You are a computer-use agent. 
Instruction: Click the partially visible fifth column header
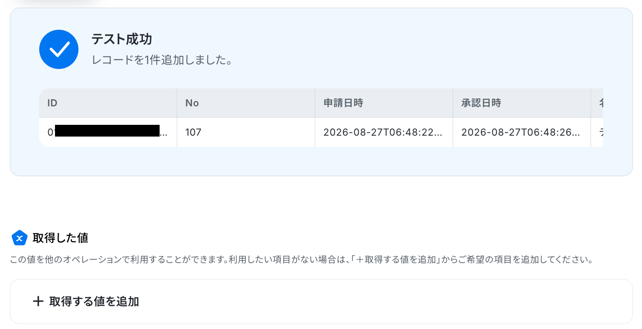[597, 103]
